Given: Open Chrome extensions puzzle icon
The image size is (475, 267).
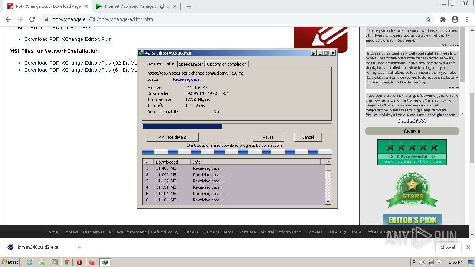Looking at the screenshot, I should tap(443, 19).
